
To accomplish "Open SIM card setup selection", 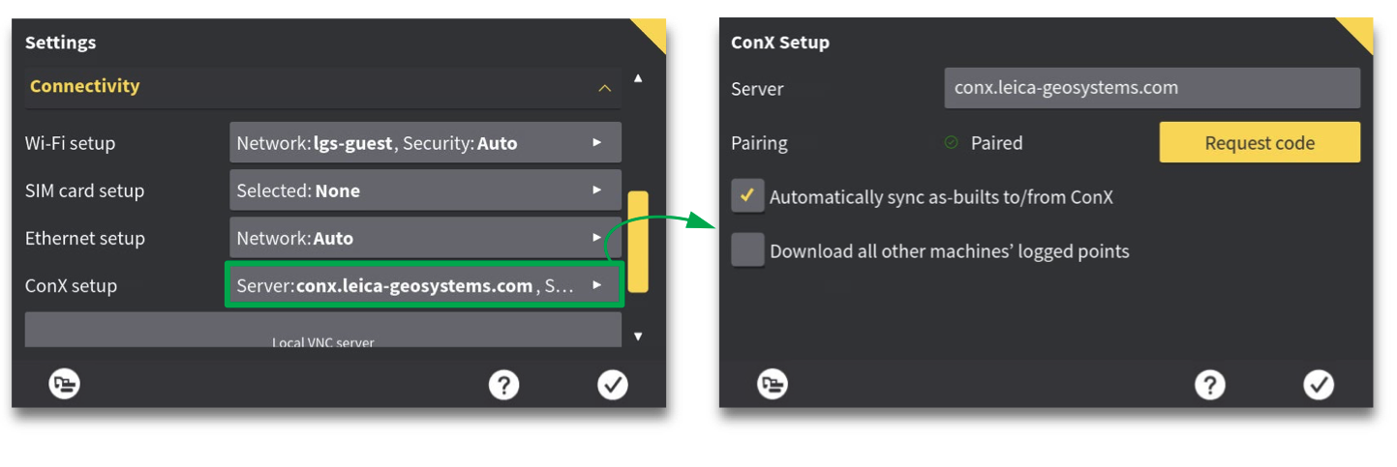I will click(x=425, y=190).
